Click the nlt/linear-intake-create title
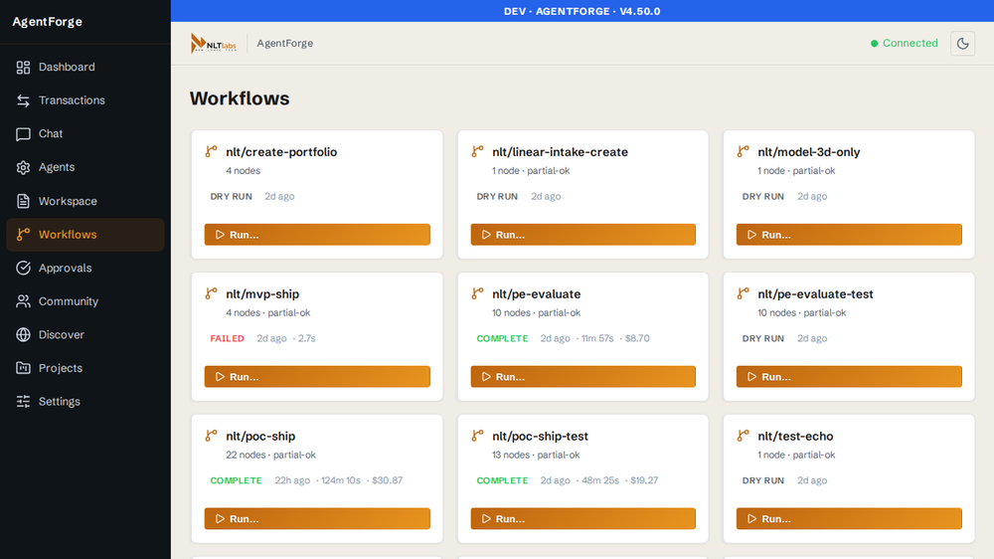 (x=560, y=152)
